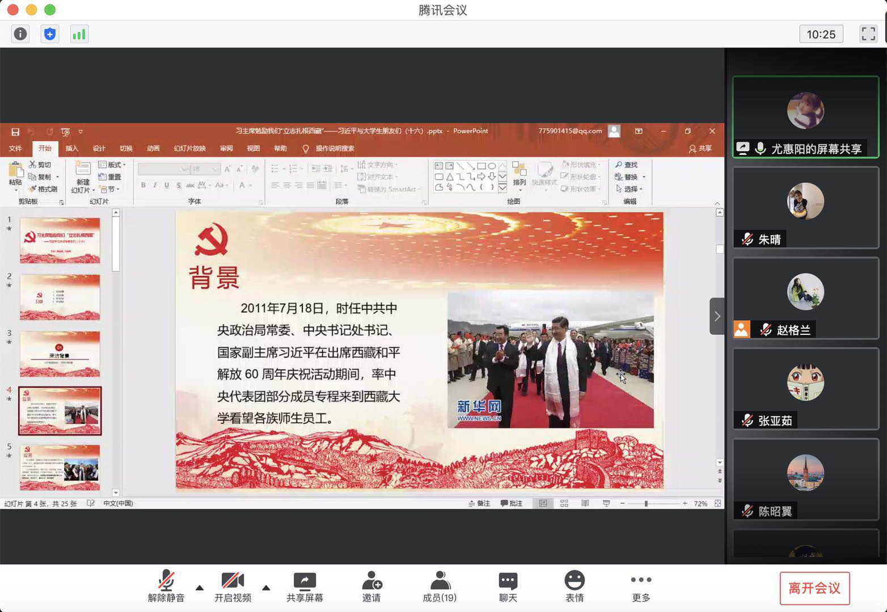This screenshot has width=887, height=612.
Task: Select the triangle shape in shapes gallery
Action: [x=449, y=177]
